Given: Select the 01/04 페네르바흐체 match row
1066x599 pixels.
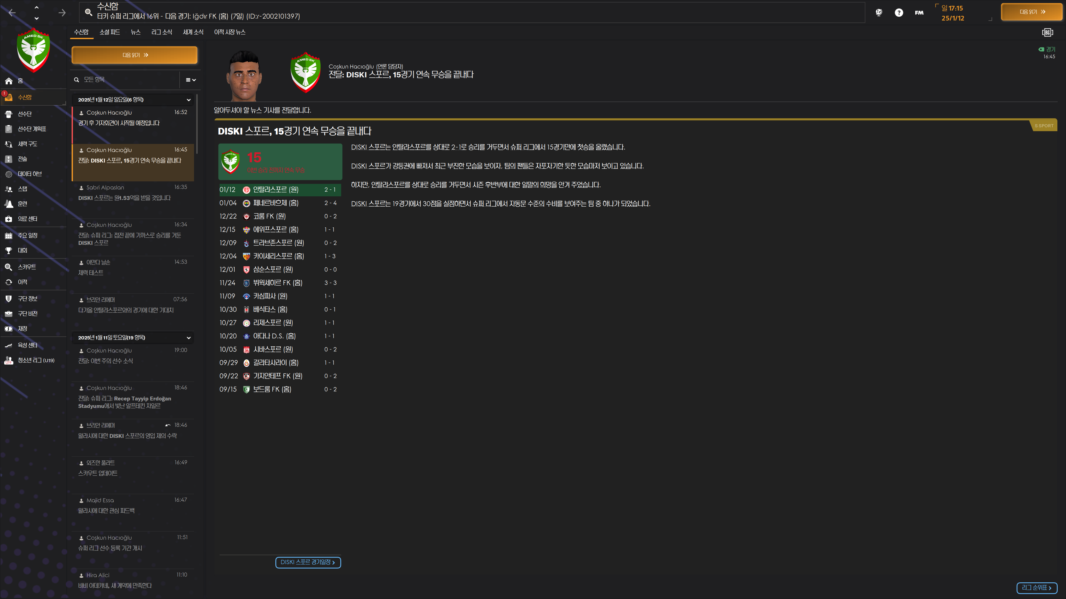Looking at the screenshot, I should (x=280, y=203).
